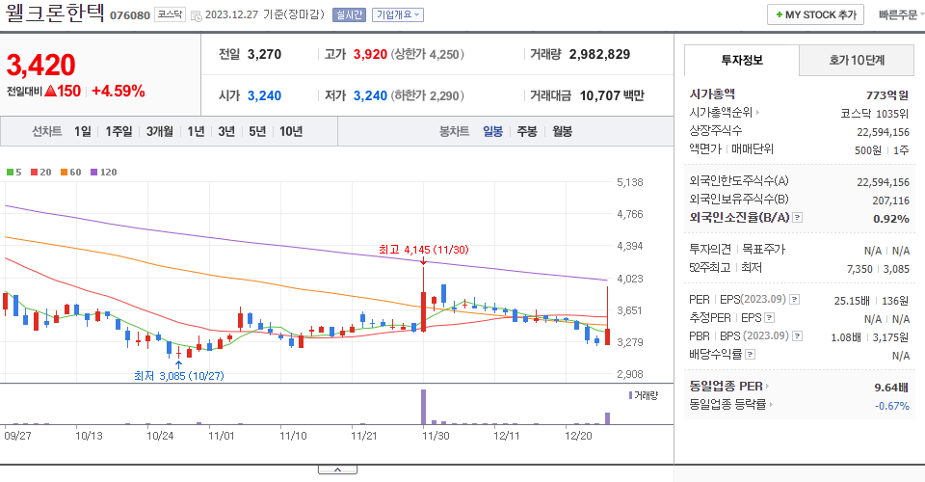Open the 기업개요 dropdown
The width and height of the screenshot is (925, 482).
398,14
